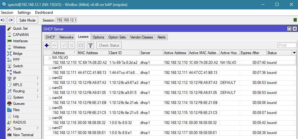Click the Find search field
Screen dimensions: 298x139
(287, 45)
